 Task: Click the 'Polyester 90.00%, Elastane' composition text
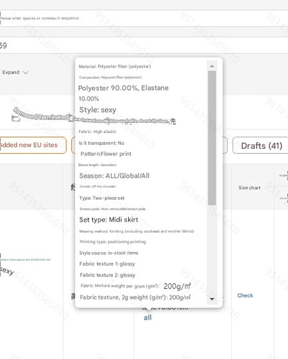pyautogui.click(x=123, y=88)
